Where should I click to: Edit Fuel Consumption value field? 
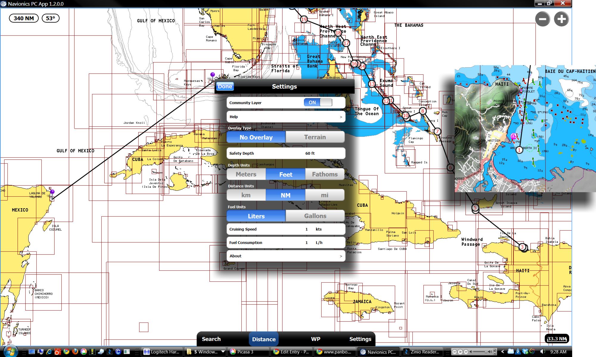[286, 243]
